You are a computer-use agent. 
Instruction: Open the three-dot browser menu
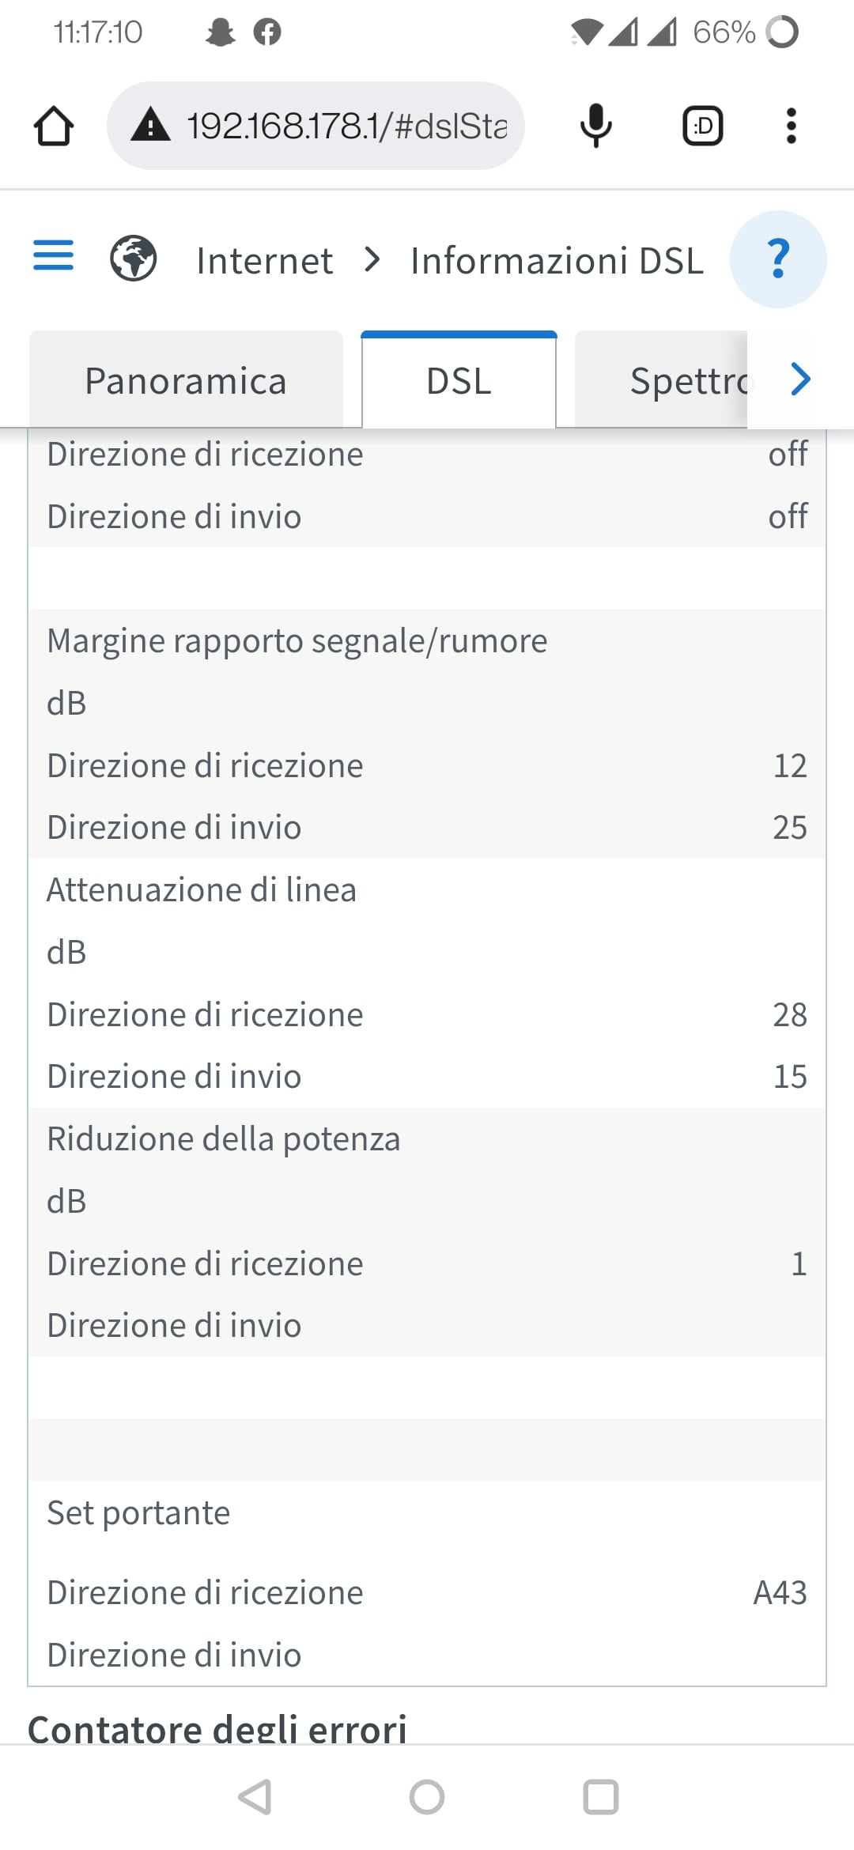pyautogui.click(x=791, y=126)
